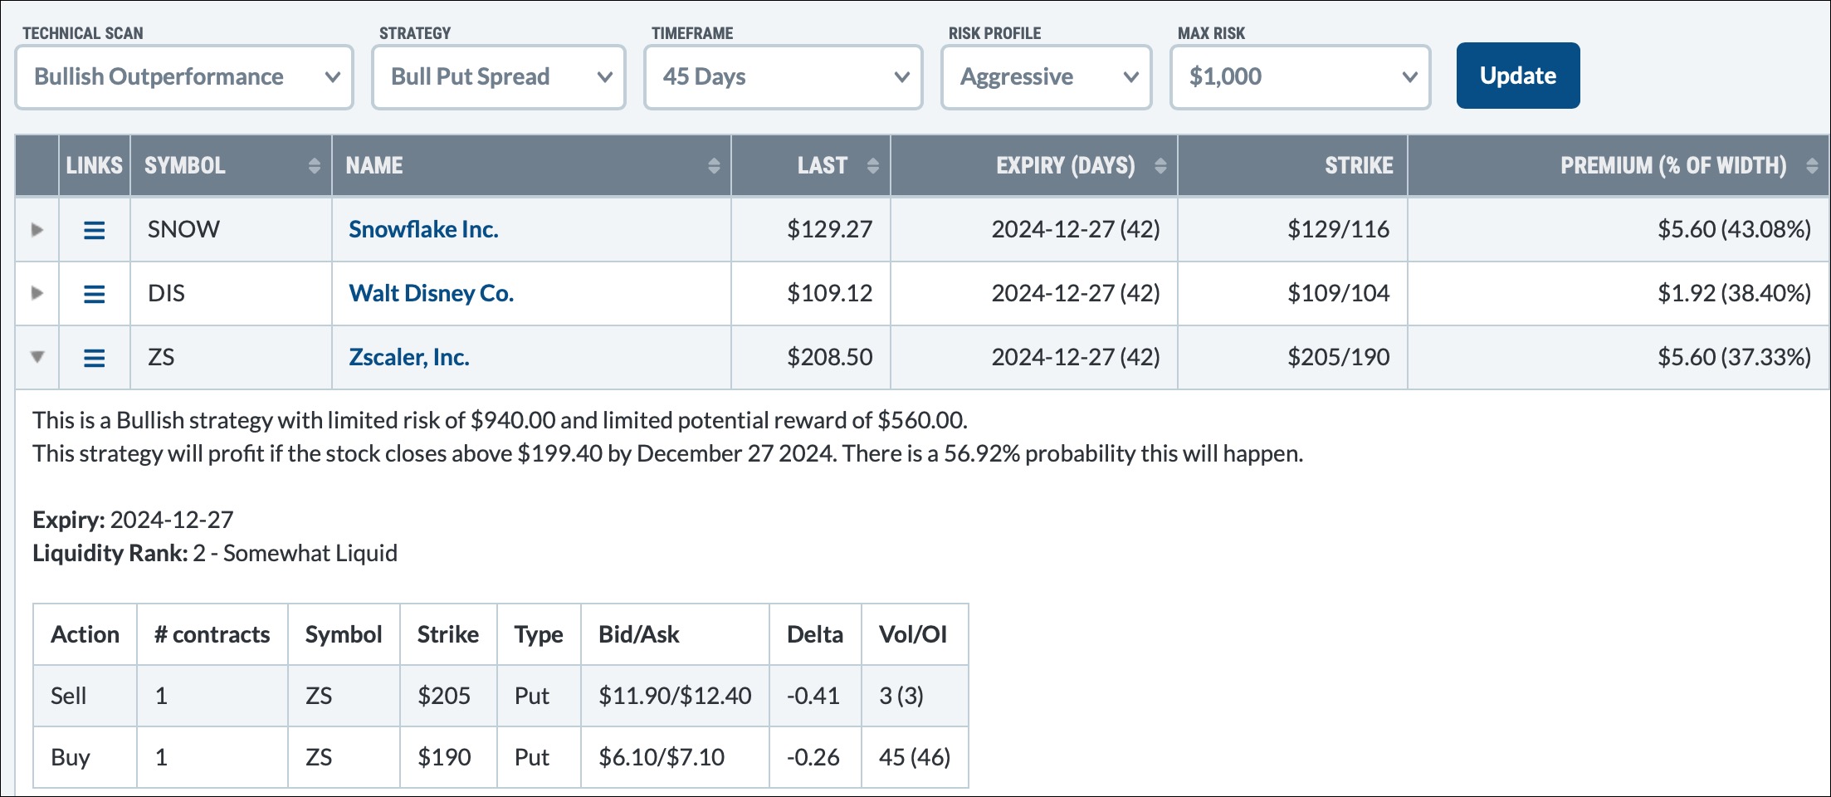The image size is (1831, 797).
Task: Expand the Snowflake row details
Action: point(37,230)
